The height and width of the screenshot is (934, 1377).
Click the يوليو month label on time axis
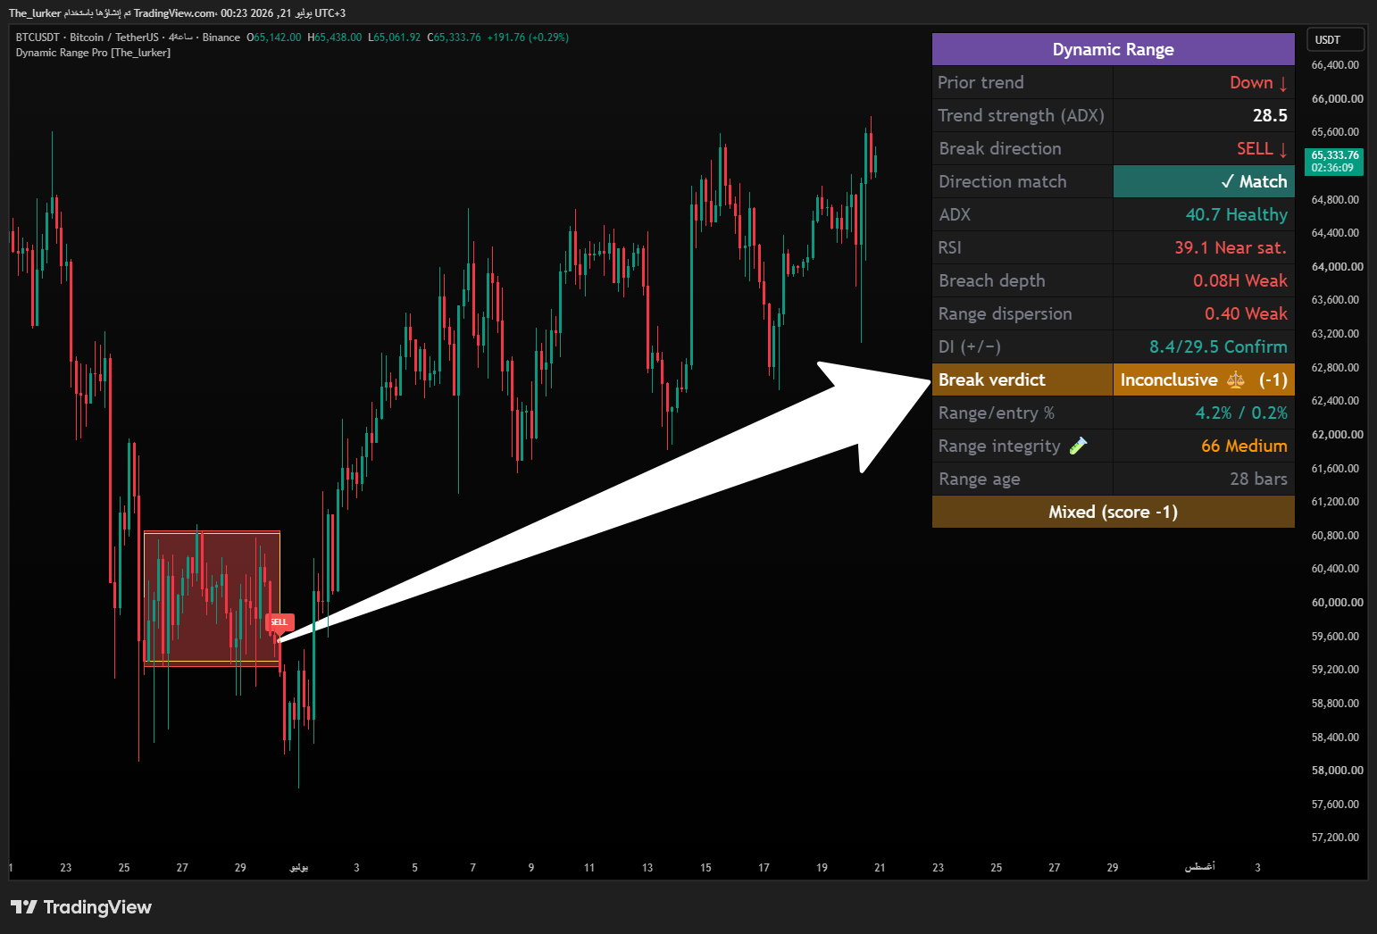299,867
